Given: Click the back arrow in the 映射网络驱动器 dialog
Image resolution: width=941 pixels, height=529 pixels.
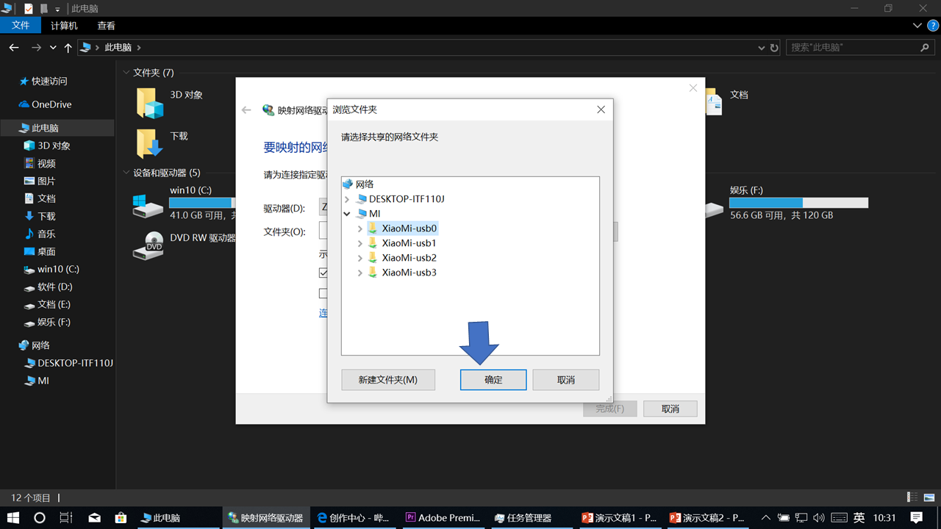Looking at the screenshot, I should 246,110.
